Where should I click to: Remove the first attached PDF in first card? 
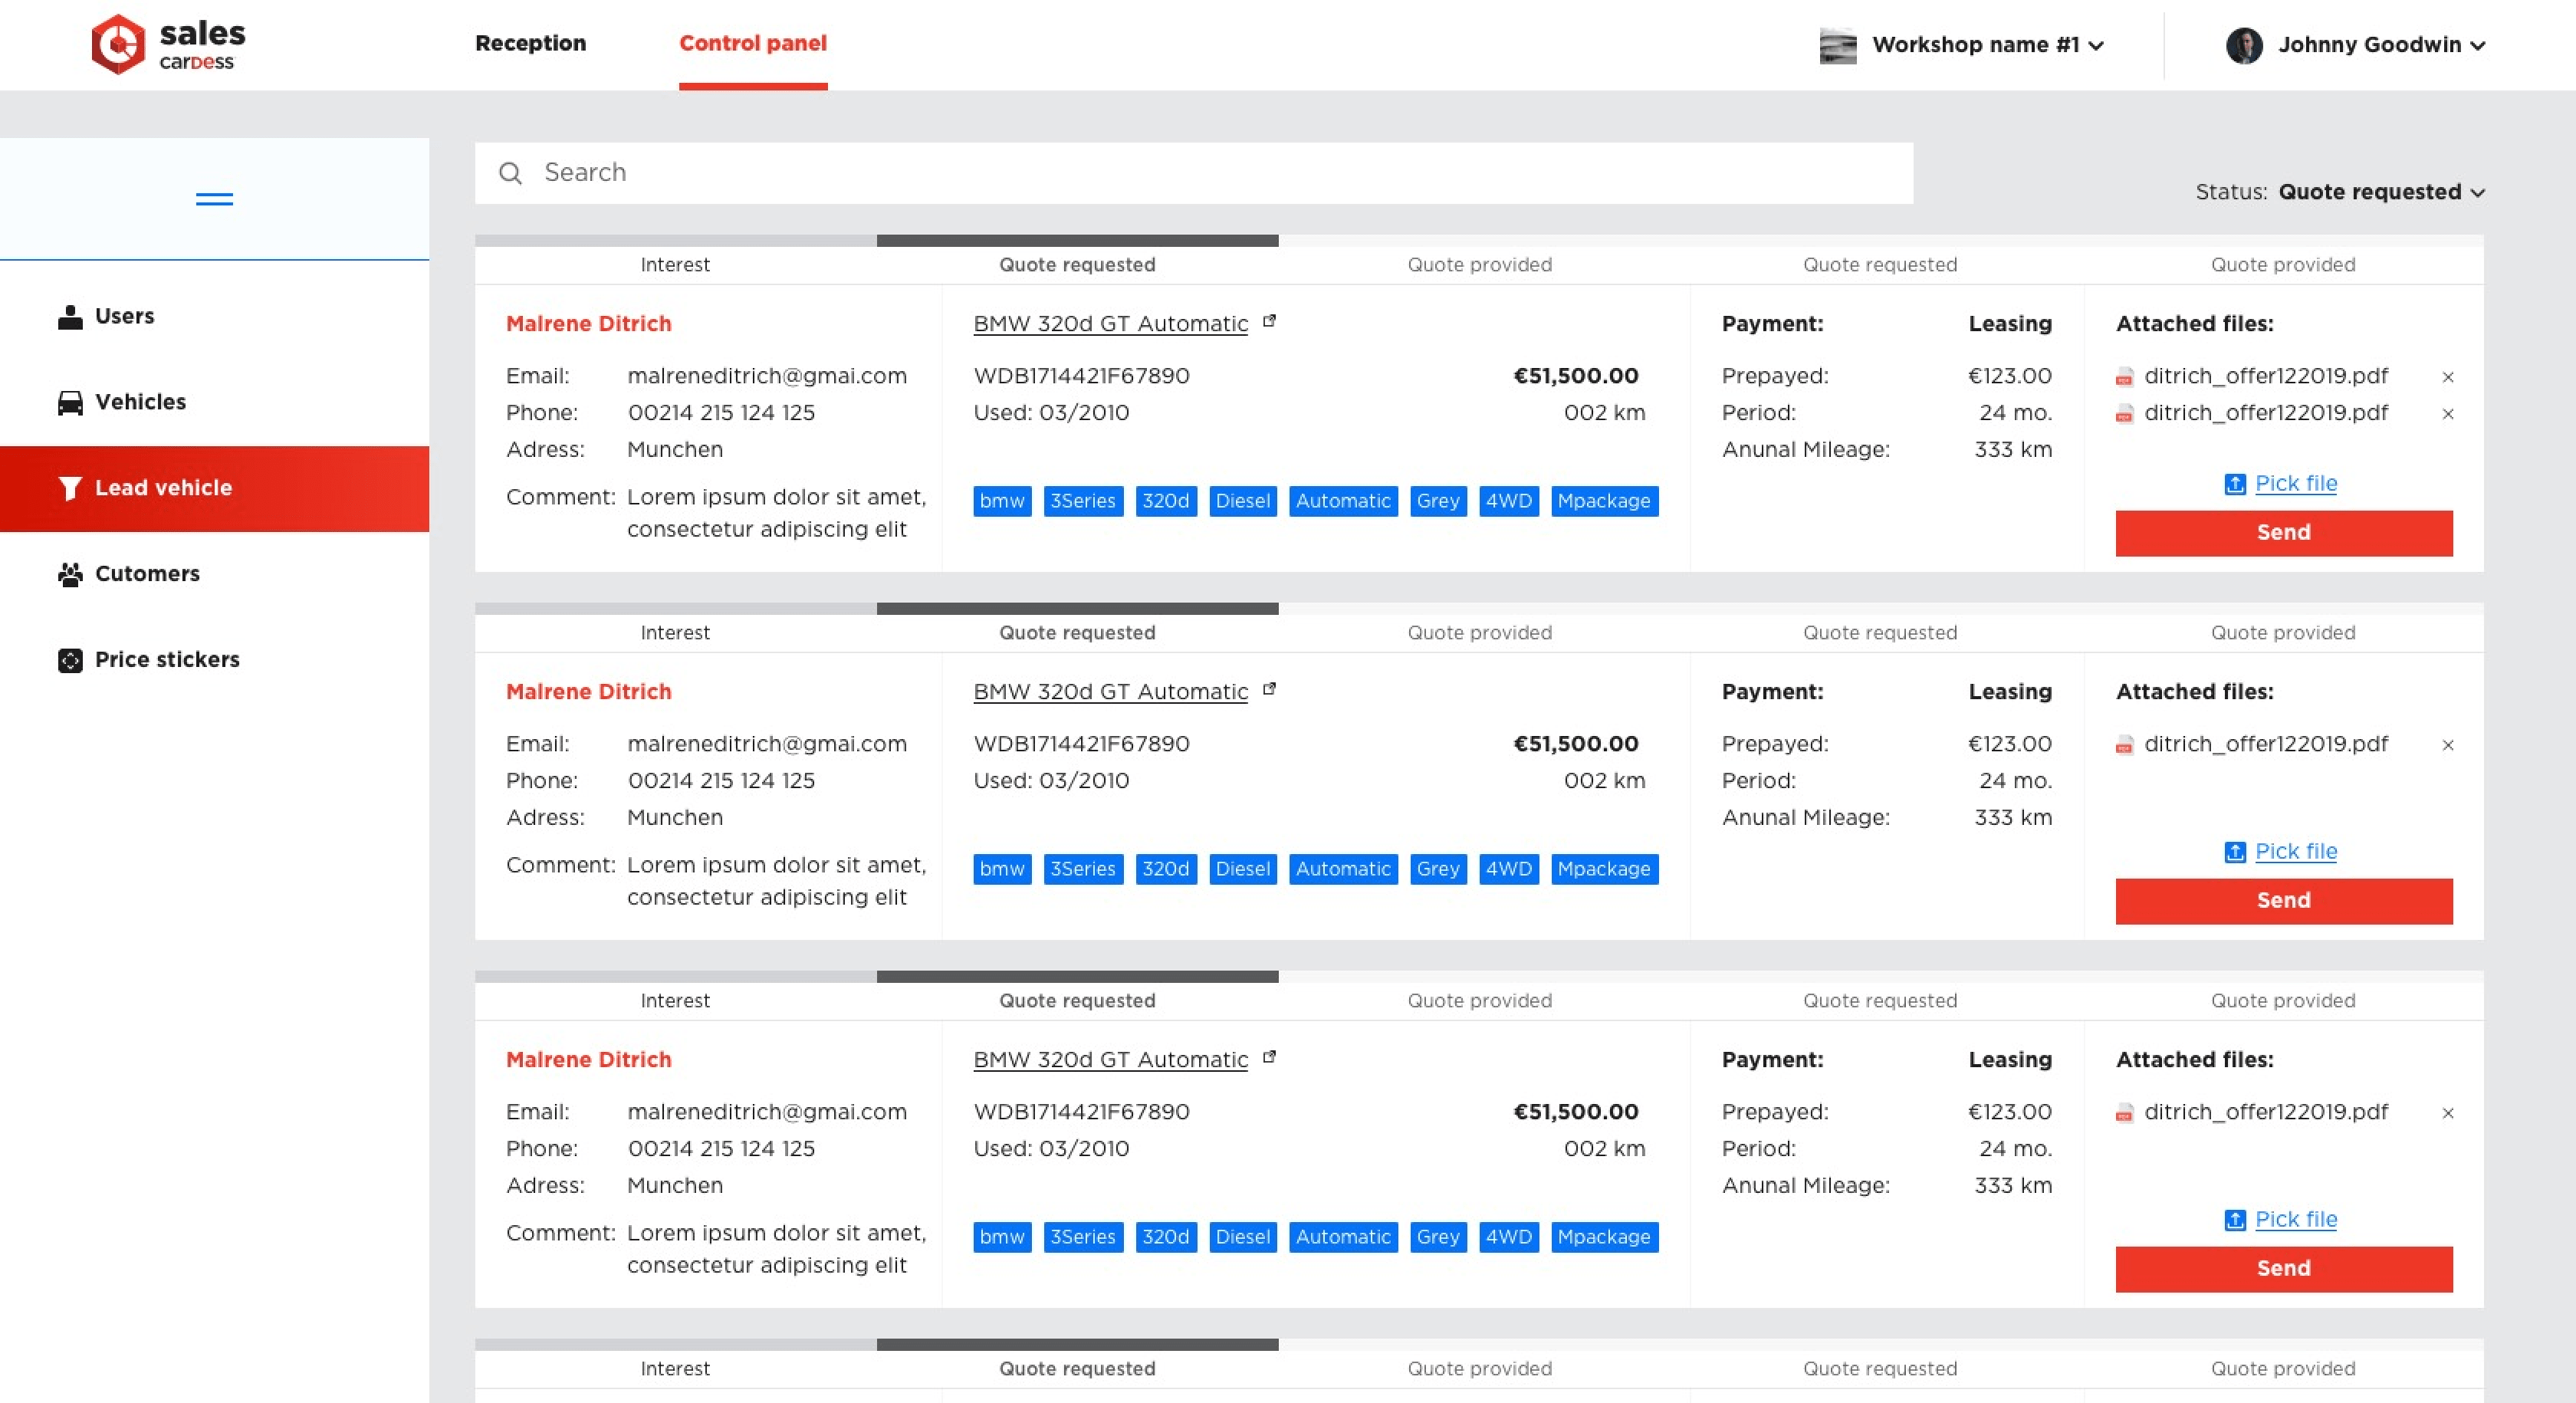click(x=2448, y=377)
